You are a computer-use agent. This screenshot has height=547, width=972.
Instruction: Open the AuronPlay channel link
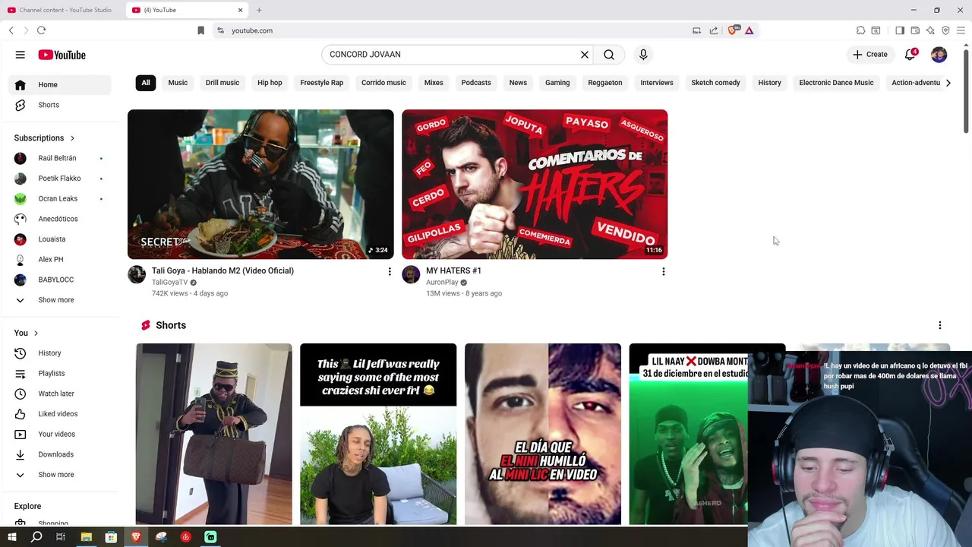[442, 282]
